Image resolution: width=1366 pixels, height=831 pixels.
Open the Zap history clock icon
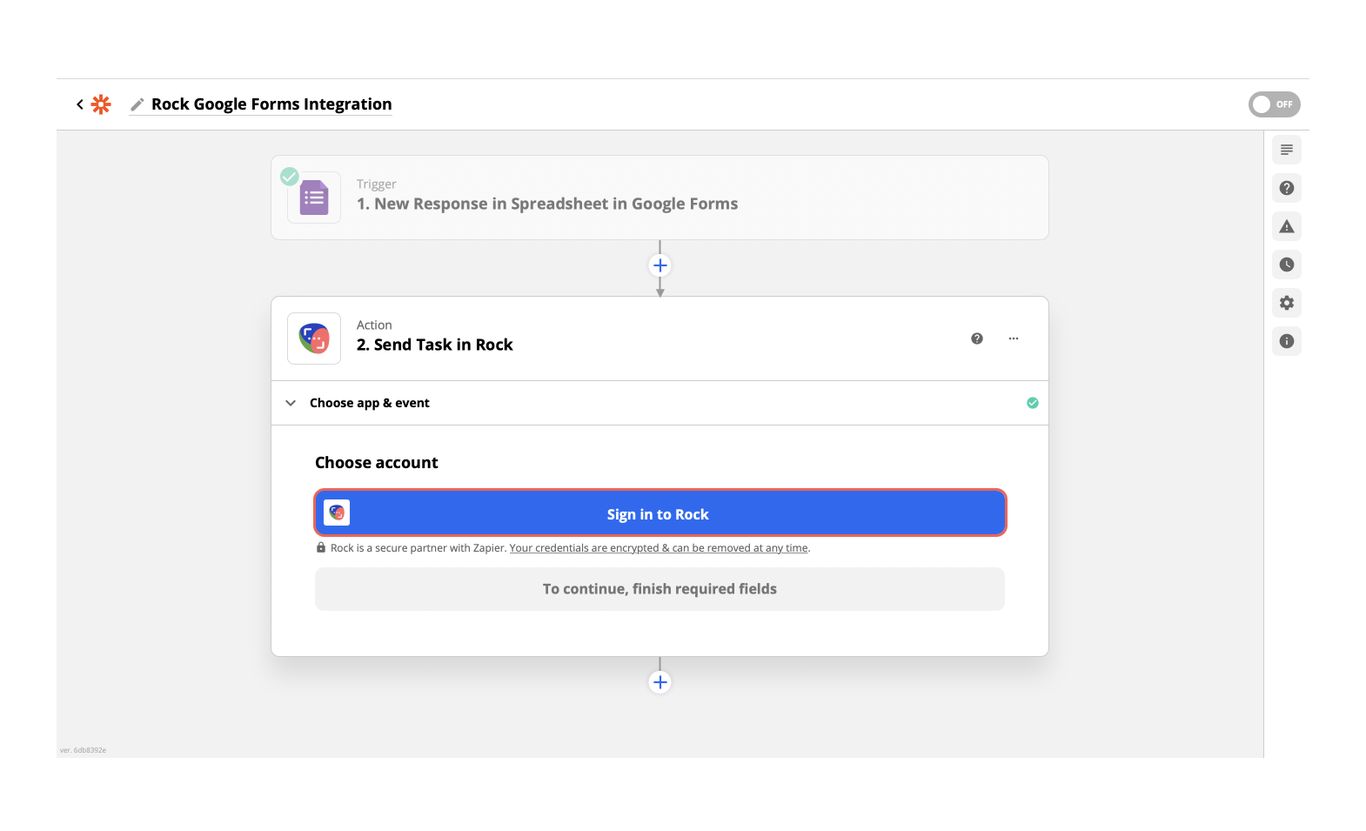coord(1286,265)
